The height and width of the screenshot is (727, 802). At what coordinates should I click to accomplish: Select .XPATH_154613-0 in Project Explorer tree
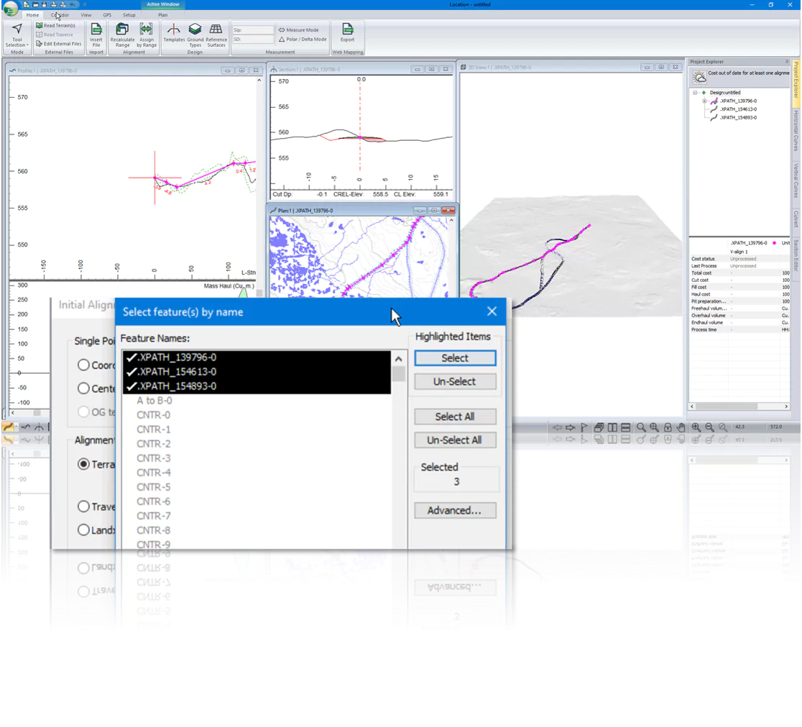[738, 109]
